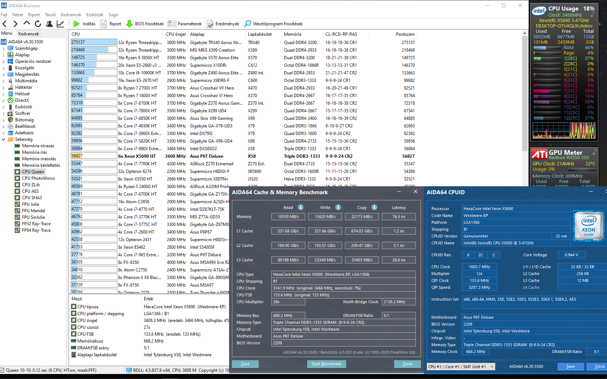Click the RAM usage bar in CPU gadget

click(547, 48)
